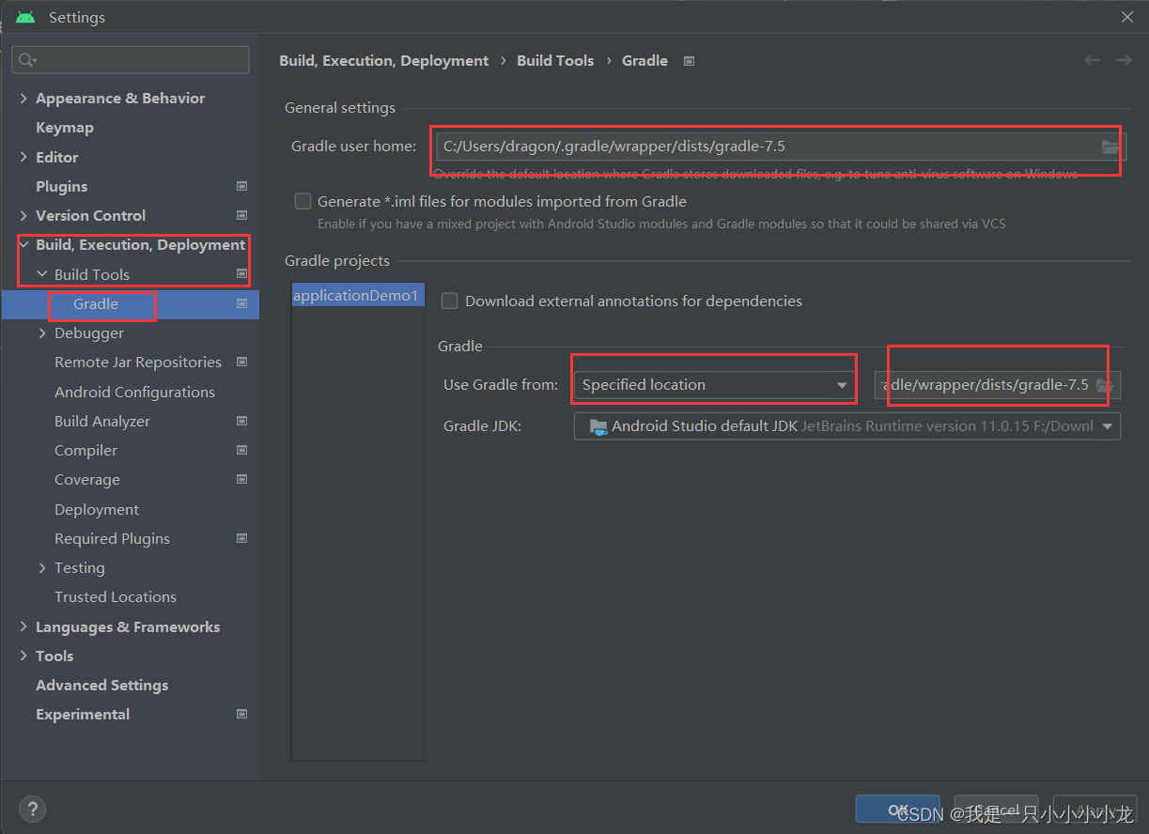This screenshot has height=834, width=1149.
Task: Select Required Plugins page
Action: pyautogui.click(x=113, y=538)
